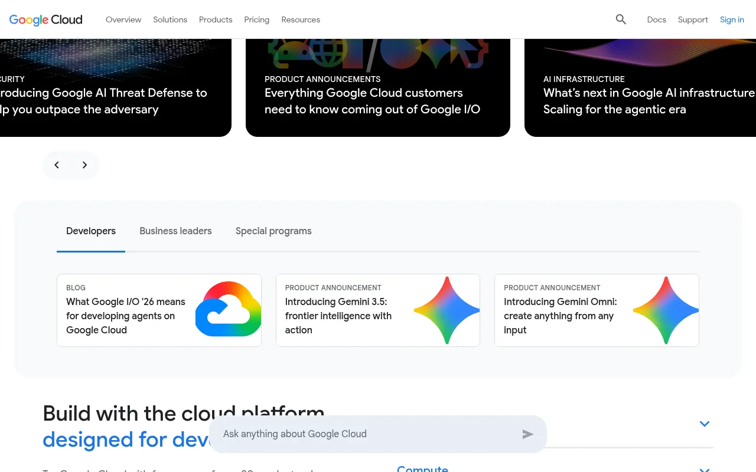
Task: Open the Products menu
Action: [x=216, y=19]
